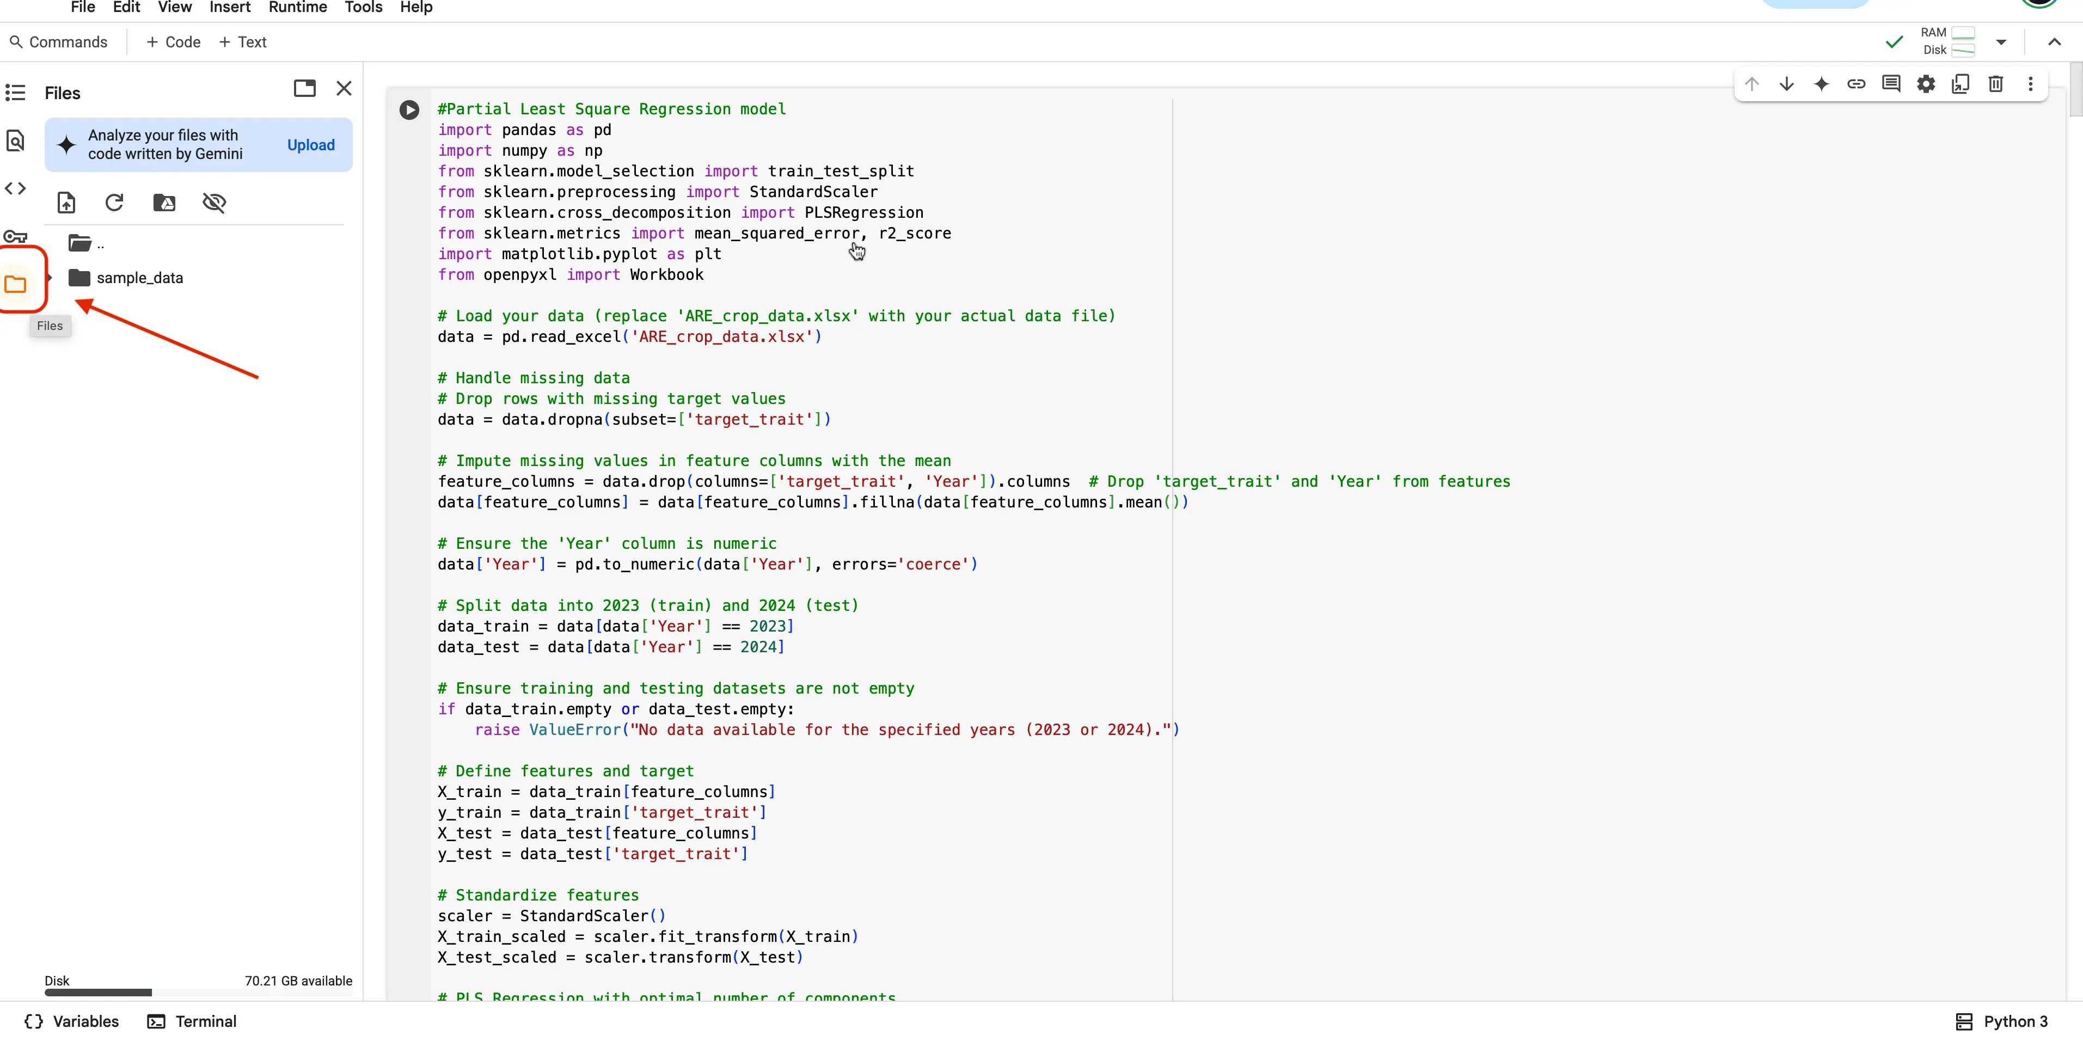
Task: Open the table of contents sidebar icon
Action: tap(15, 93)
